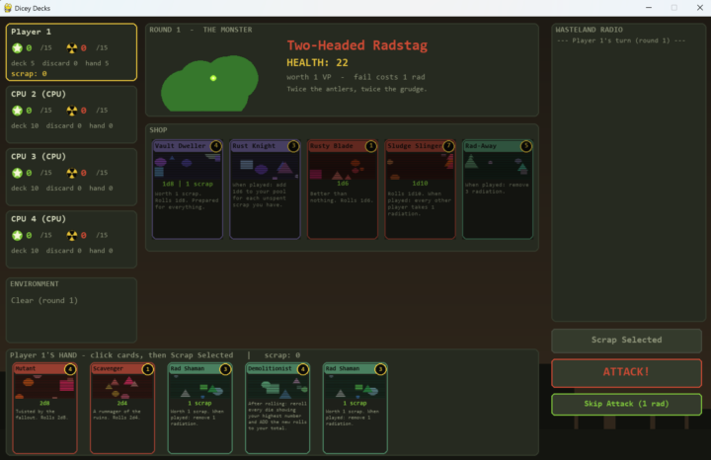Viewport: 711px width, 460px height.
Task: Click CPU 3 victory star icon
Action: click(17, 173)
